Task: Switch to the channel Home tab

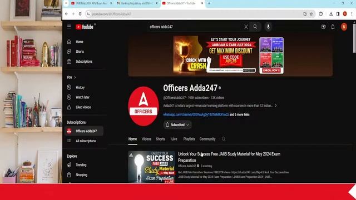Action: click(x=132, y=139)
